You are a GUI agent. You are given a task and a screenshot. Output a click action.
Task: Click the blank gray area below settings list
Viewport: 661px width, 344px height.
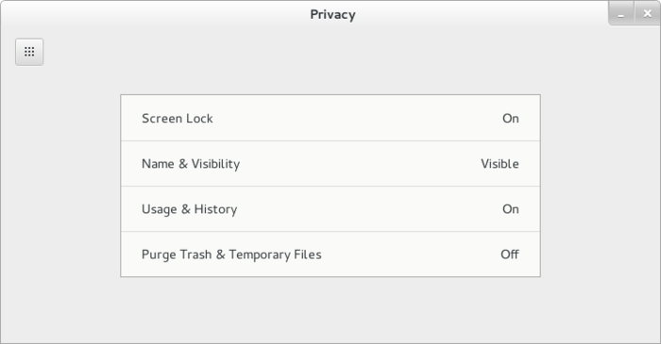(x=330, y=309)
